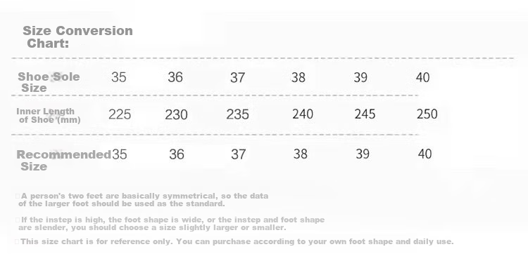Click inner length value 235
This screenshot has width=528, height=261.
237,115
